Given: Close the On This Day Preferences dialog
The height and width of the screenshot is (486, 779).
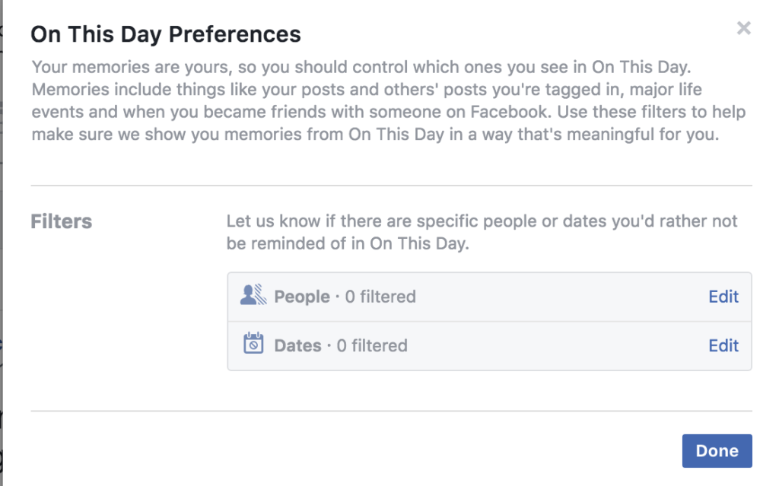Looking at the screenshot, I should click(x=743, y=29).
